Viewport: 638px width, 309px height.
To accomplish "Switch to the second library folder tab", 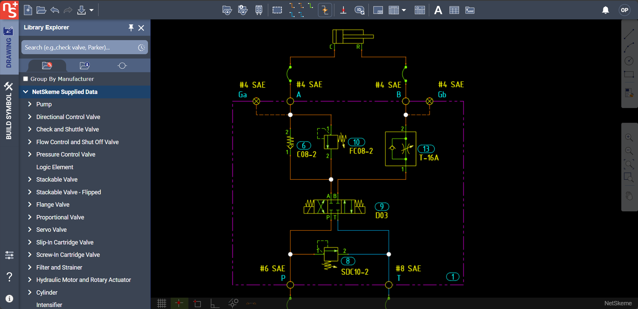I will 84,66.
